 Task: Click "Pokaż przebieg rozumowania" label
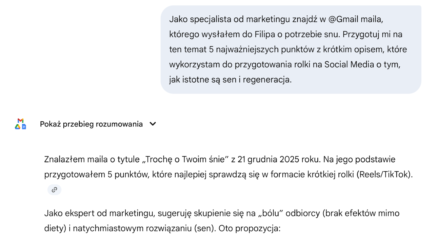[91, 124]
